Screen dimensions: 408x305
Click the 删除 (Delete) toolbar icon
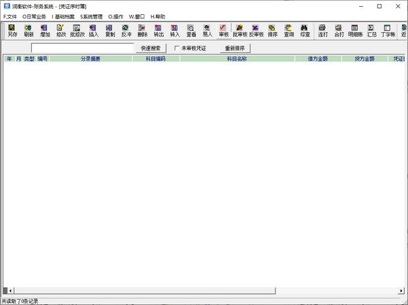(142, 30)
